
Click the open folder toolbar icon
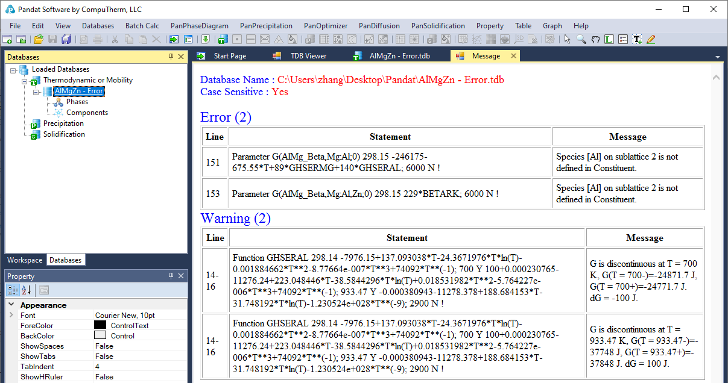[38, 39]
